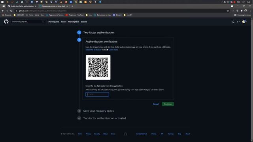Click the GitHub address bar URL
253x142 pixels.
click(x=43, y=11)
